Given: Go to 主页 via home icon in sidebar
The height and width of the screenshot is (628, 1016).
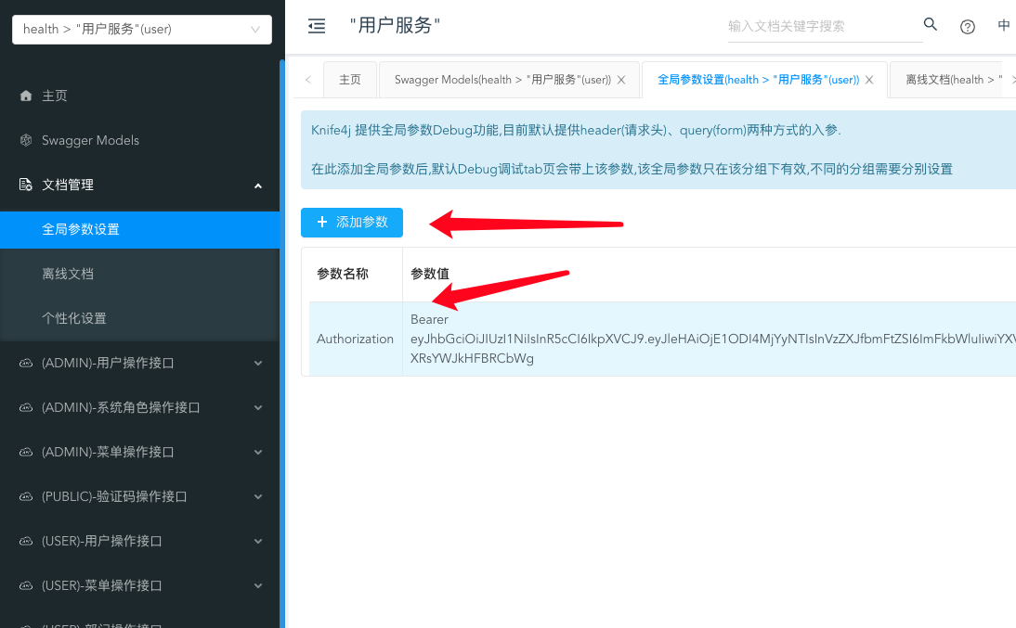Looking at the screenshot, I should 26,96.
